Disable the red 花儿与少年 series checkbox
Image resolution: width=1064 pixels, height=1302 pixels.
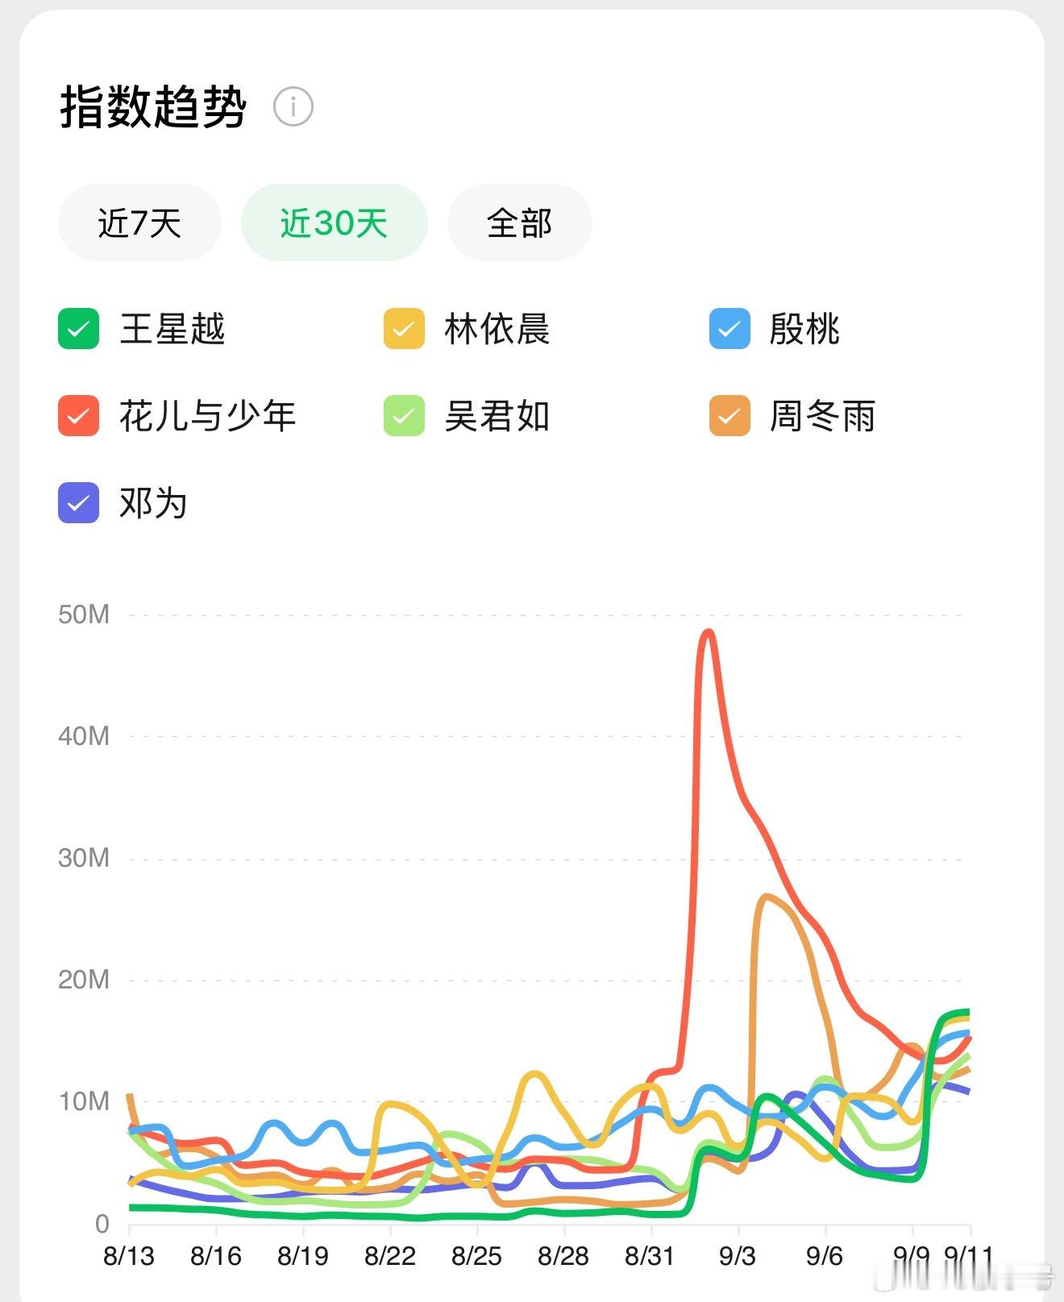(78, 416)
